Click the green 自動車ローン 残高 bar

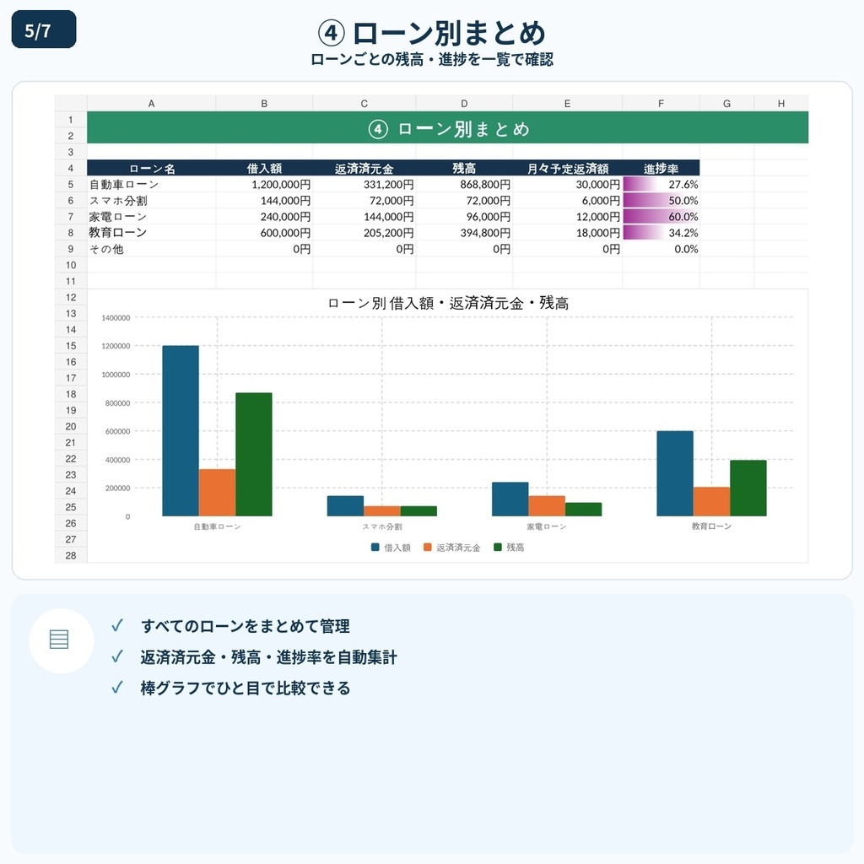(x=253, y=455)
